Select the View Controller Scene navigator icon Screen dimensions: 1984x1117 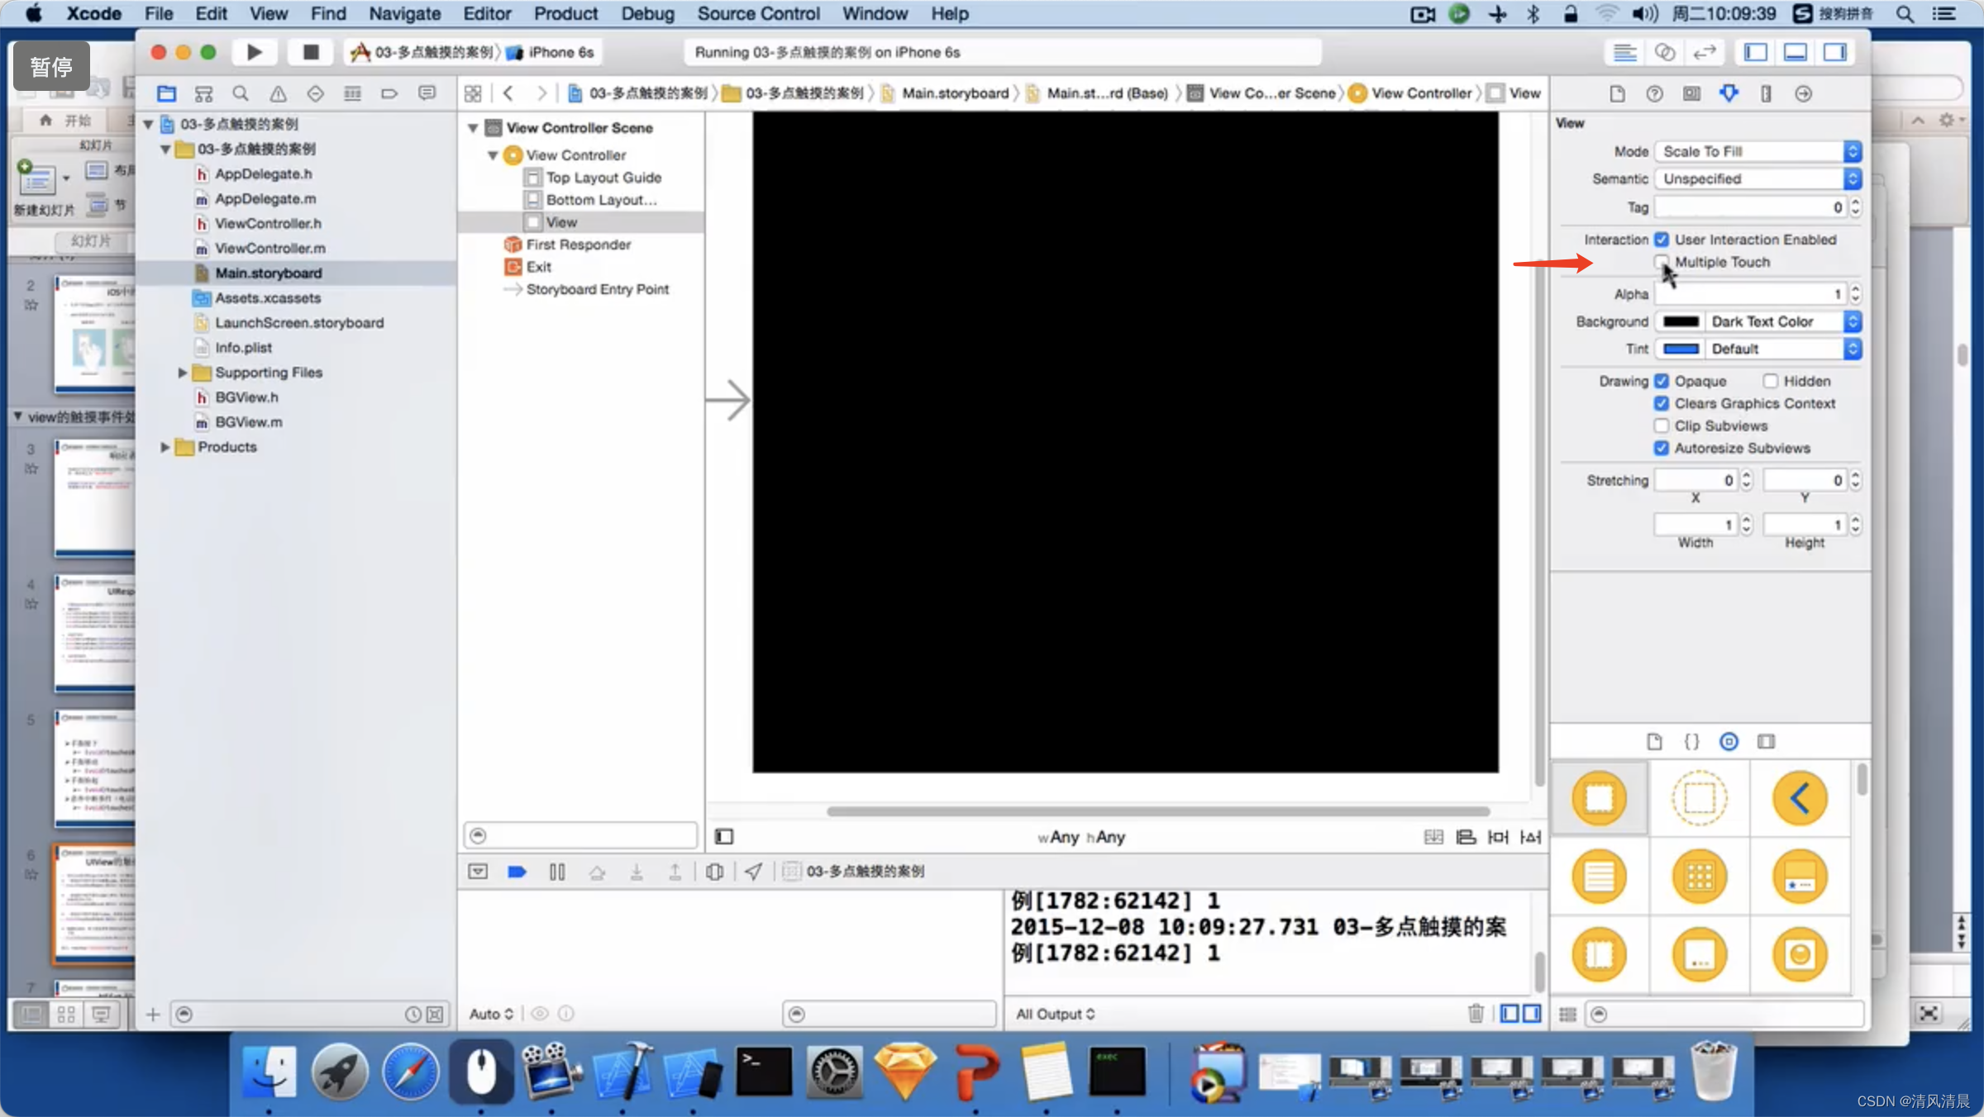(494, 126)
